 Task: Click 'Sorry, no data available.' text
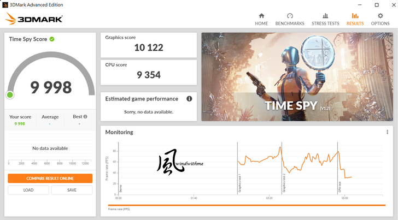click(x=149, y=112)
